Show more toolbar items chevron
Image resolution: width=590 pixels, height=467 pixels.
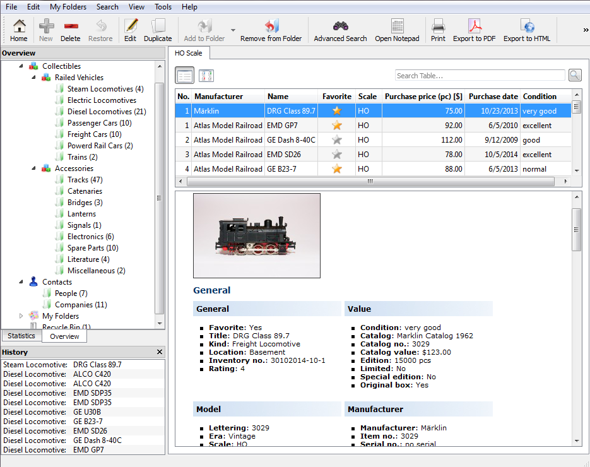(586, 30)
